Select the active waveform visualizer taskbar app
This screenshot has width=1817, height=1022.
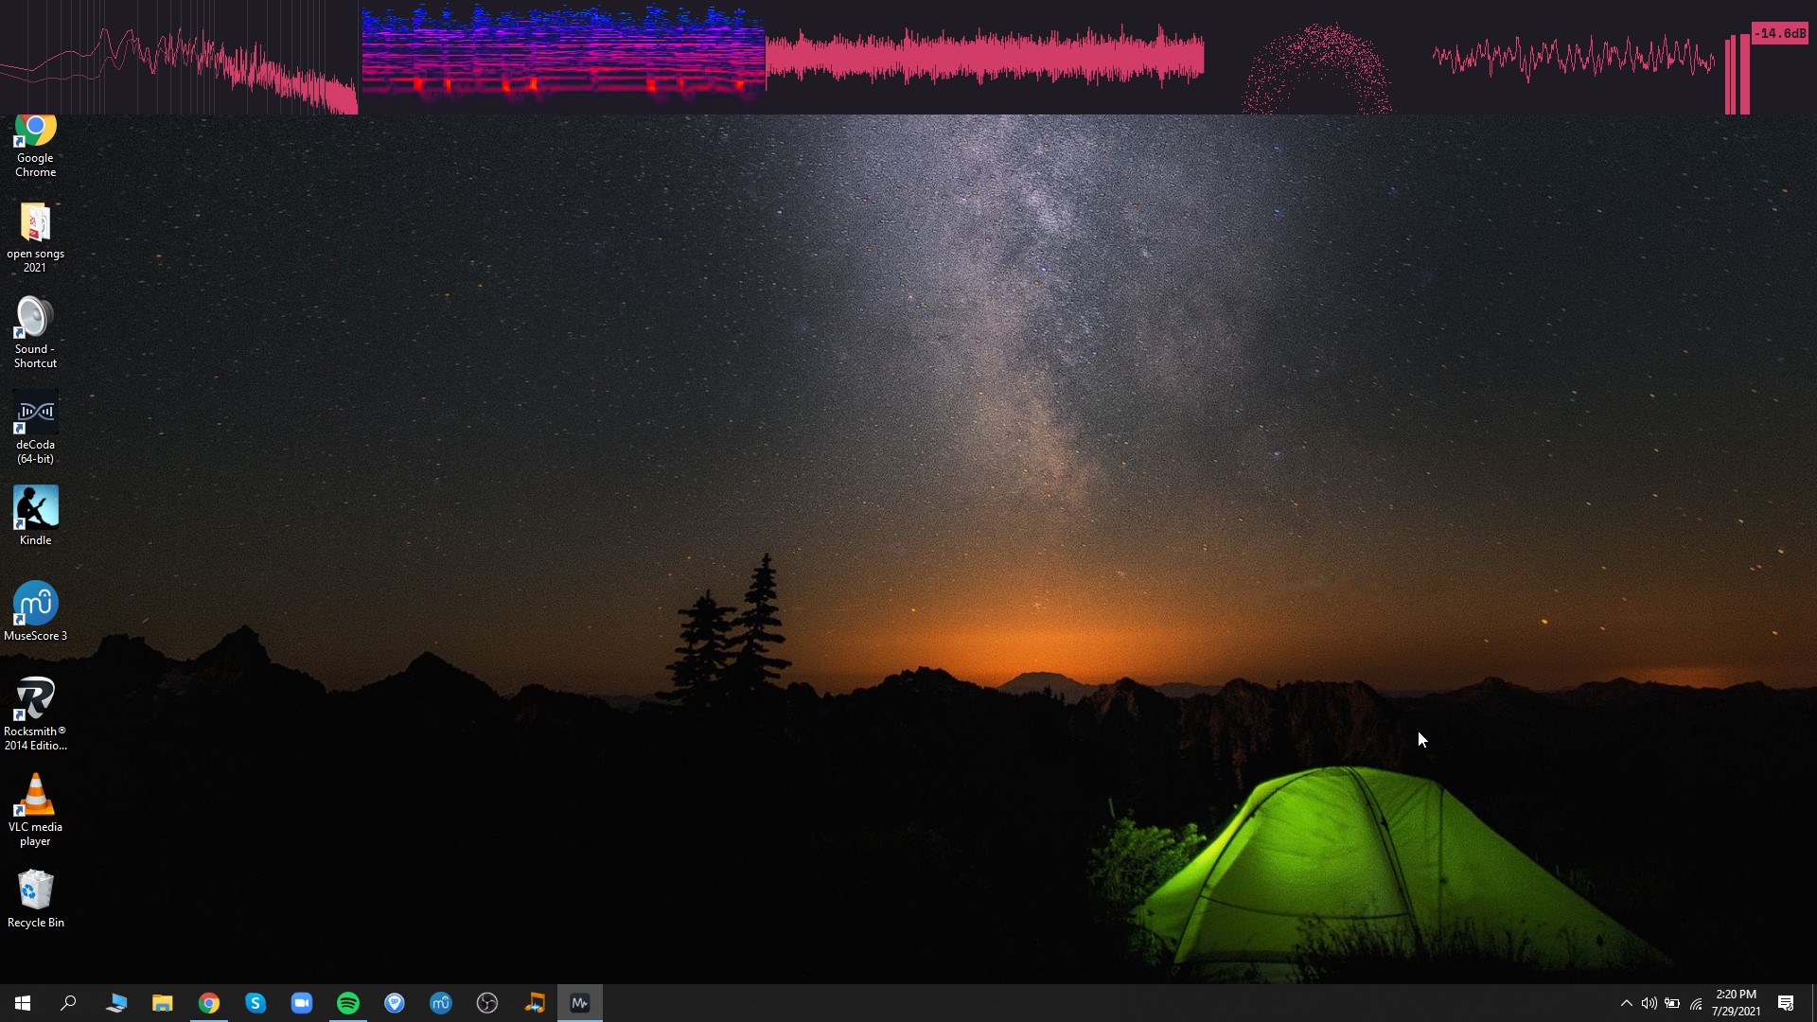pyautogui.click(x=580, y=1003)
